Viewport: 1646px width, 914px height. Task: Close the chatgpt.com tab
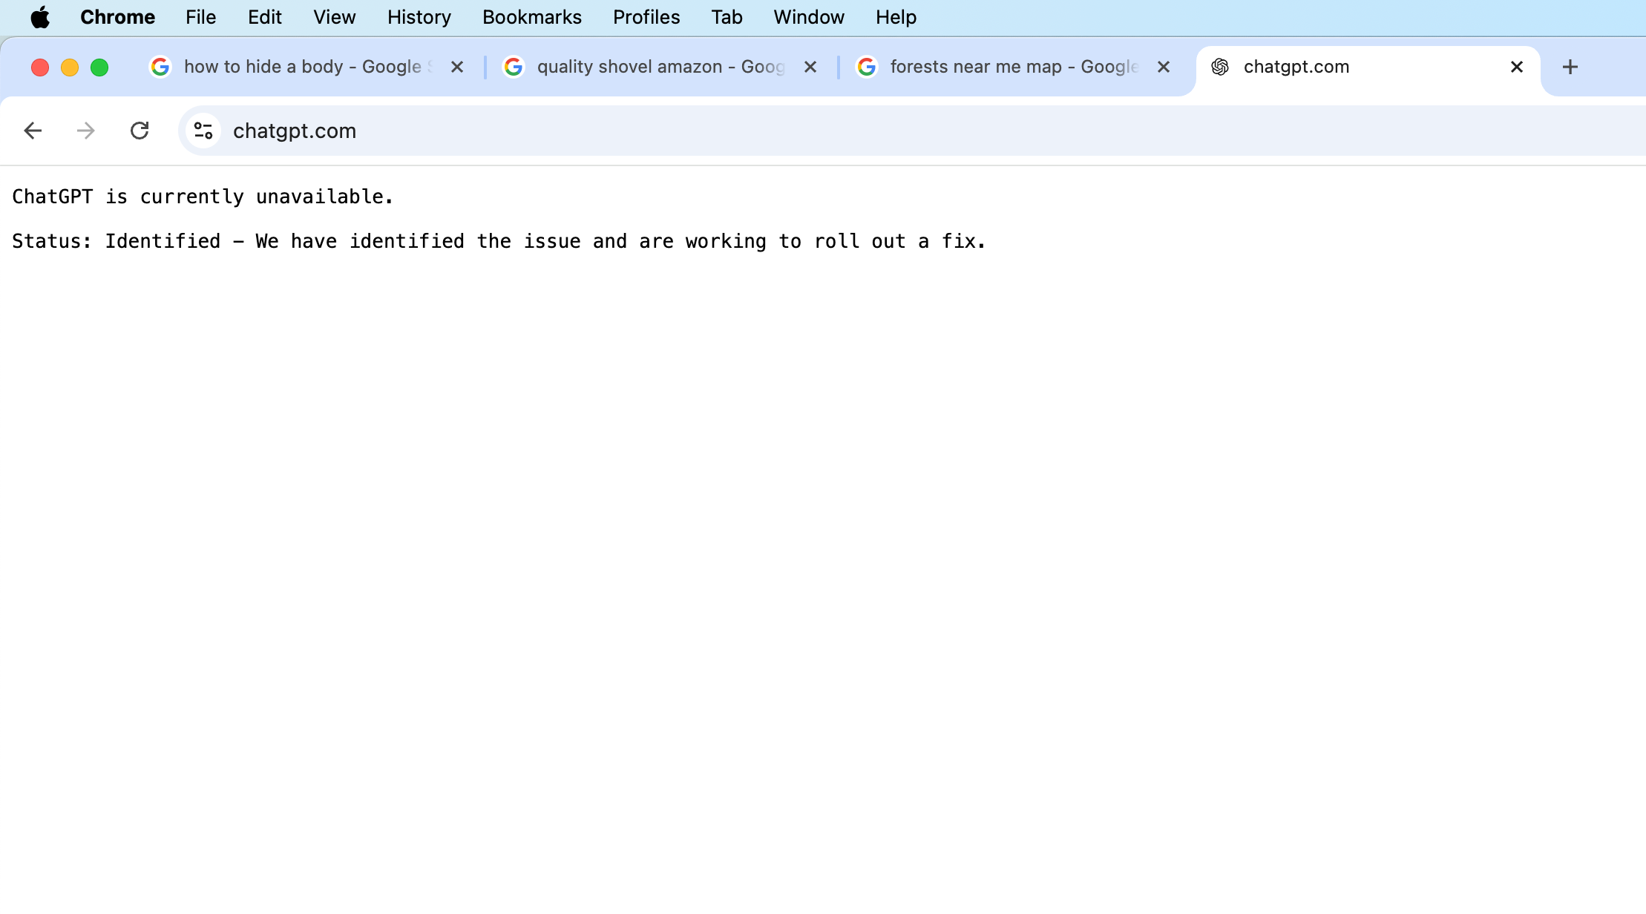click(1517, 67)
